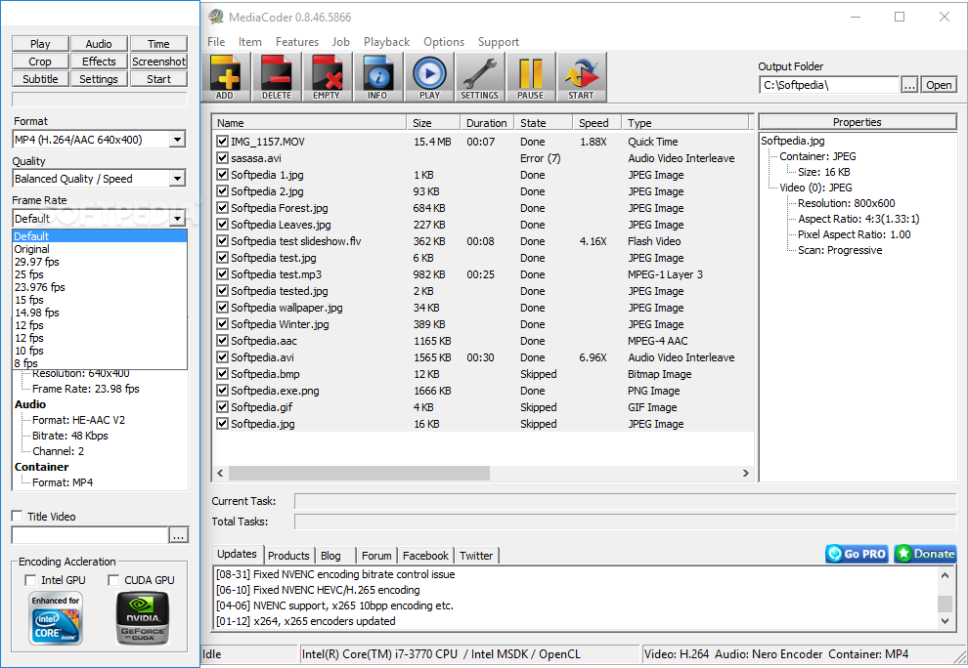968x668 pixels.
Task: Click the Intel Core logo
Action: coord(56,618)
